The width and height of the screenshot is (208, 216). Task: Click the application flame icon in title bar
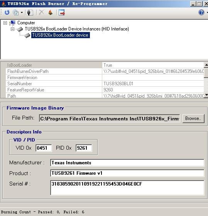[x=3, y=3]
